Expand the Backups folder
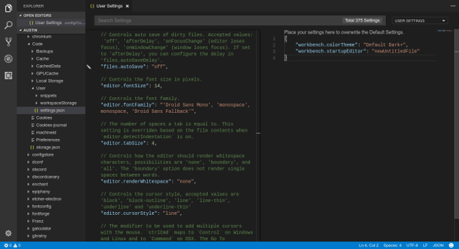Screen dimensions: 459x249 (51, 51)
